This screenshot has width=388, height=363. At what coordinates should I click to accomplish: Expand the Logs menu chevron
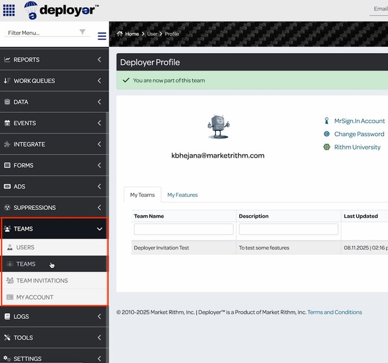point(99,316)
